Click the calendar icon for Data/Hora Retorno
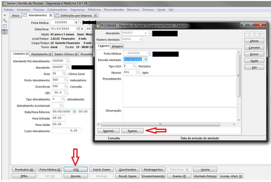Viewport: 271px width, 182px height. click(74, 112)
